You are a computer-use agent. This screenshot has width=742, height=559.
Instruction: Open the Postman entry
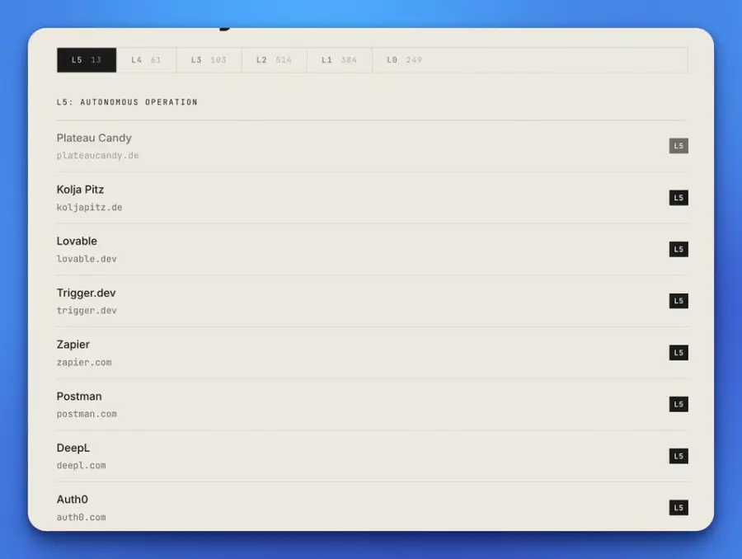(x=373, y=405)
